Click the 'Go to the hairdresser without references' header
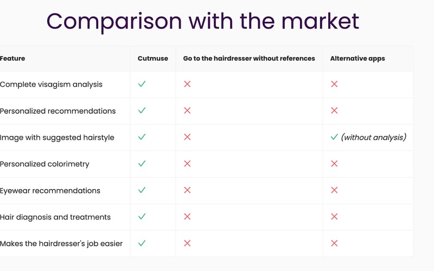Image resolution: width=434 pixels, height=271 pixels. 249,59
